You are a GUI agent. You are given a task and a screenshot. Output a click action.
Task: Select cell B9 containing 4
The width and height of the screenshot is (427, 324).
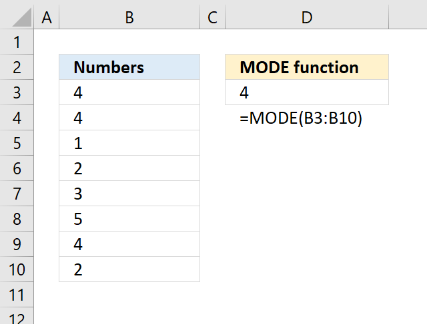(x=129, y=244)
